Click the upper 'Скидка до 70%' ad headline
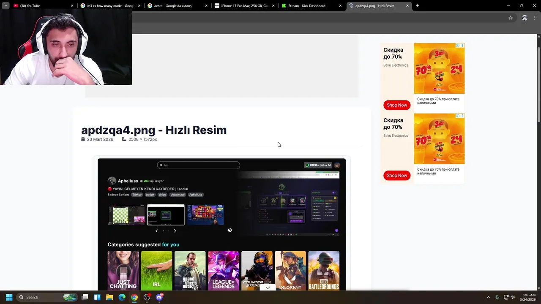541x304 pixels. (393, 53)
